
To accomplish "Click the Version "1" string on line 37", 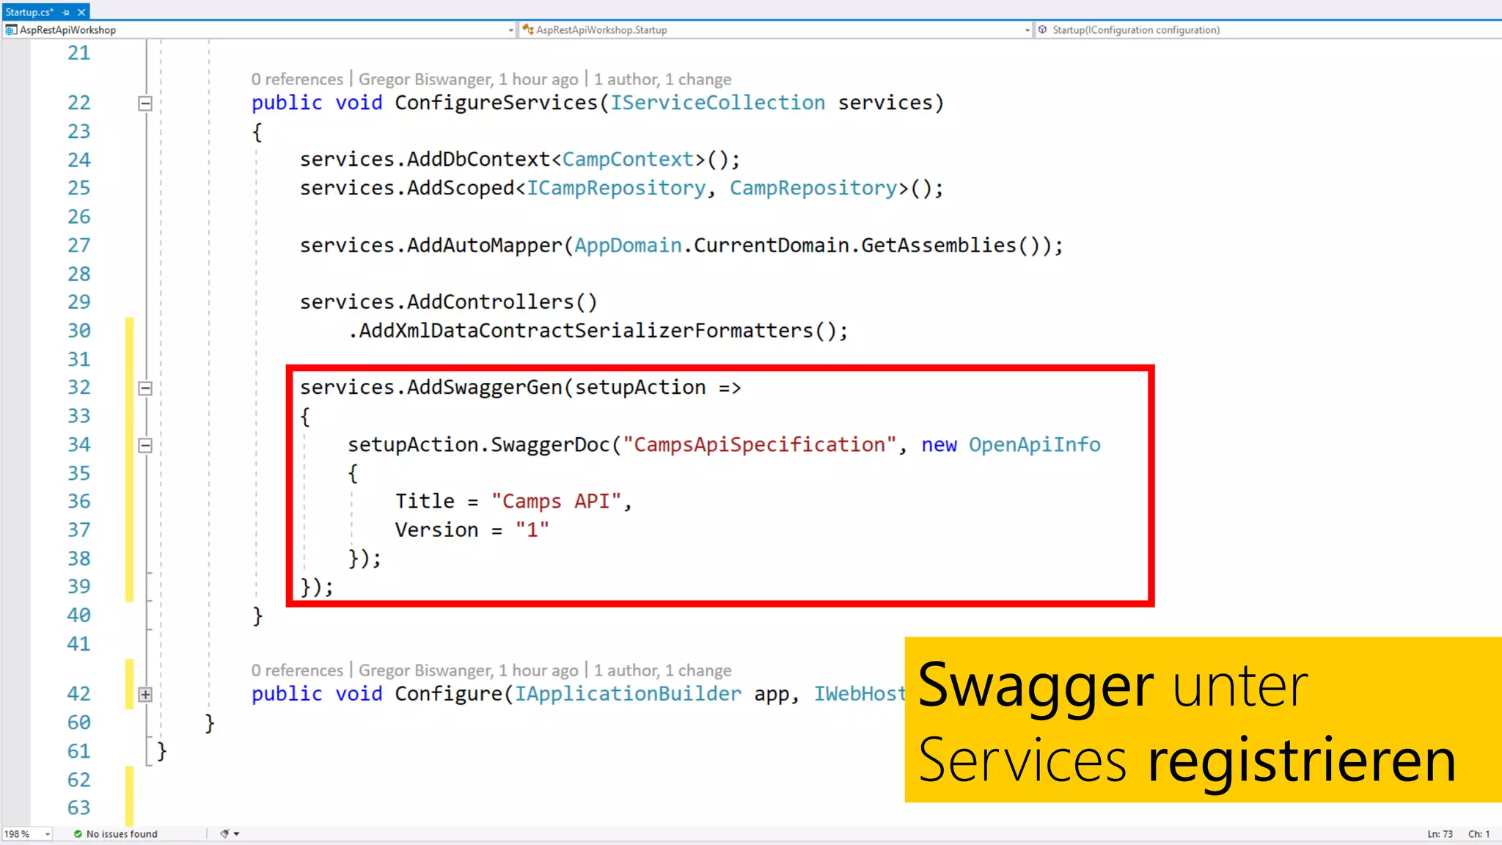I will point(532,530).
